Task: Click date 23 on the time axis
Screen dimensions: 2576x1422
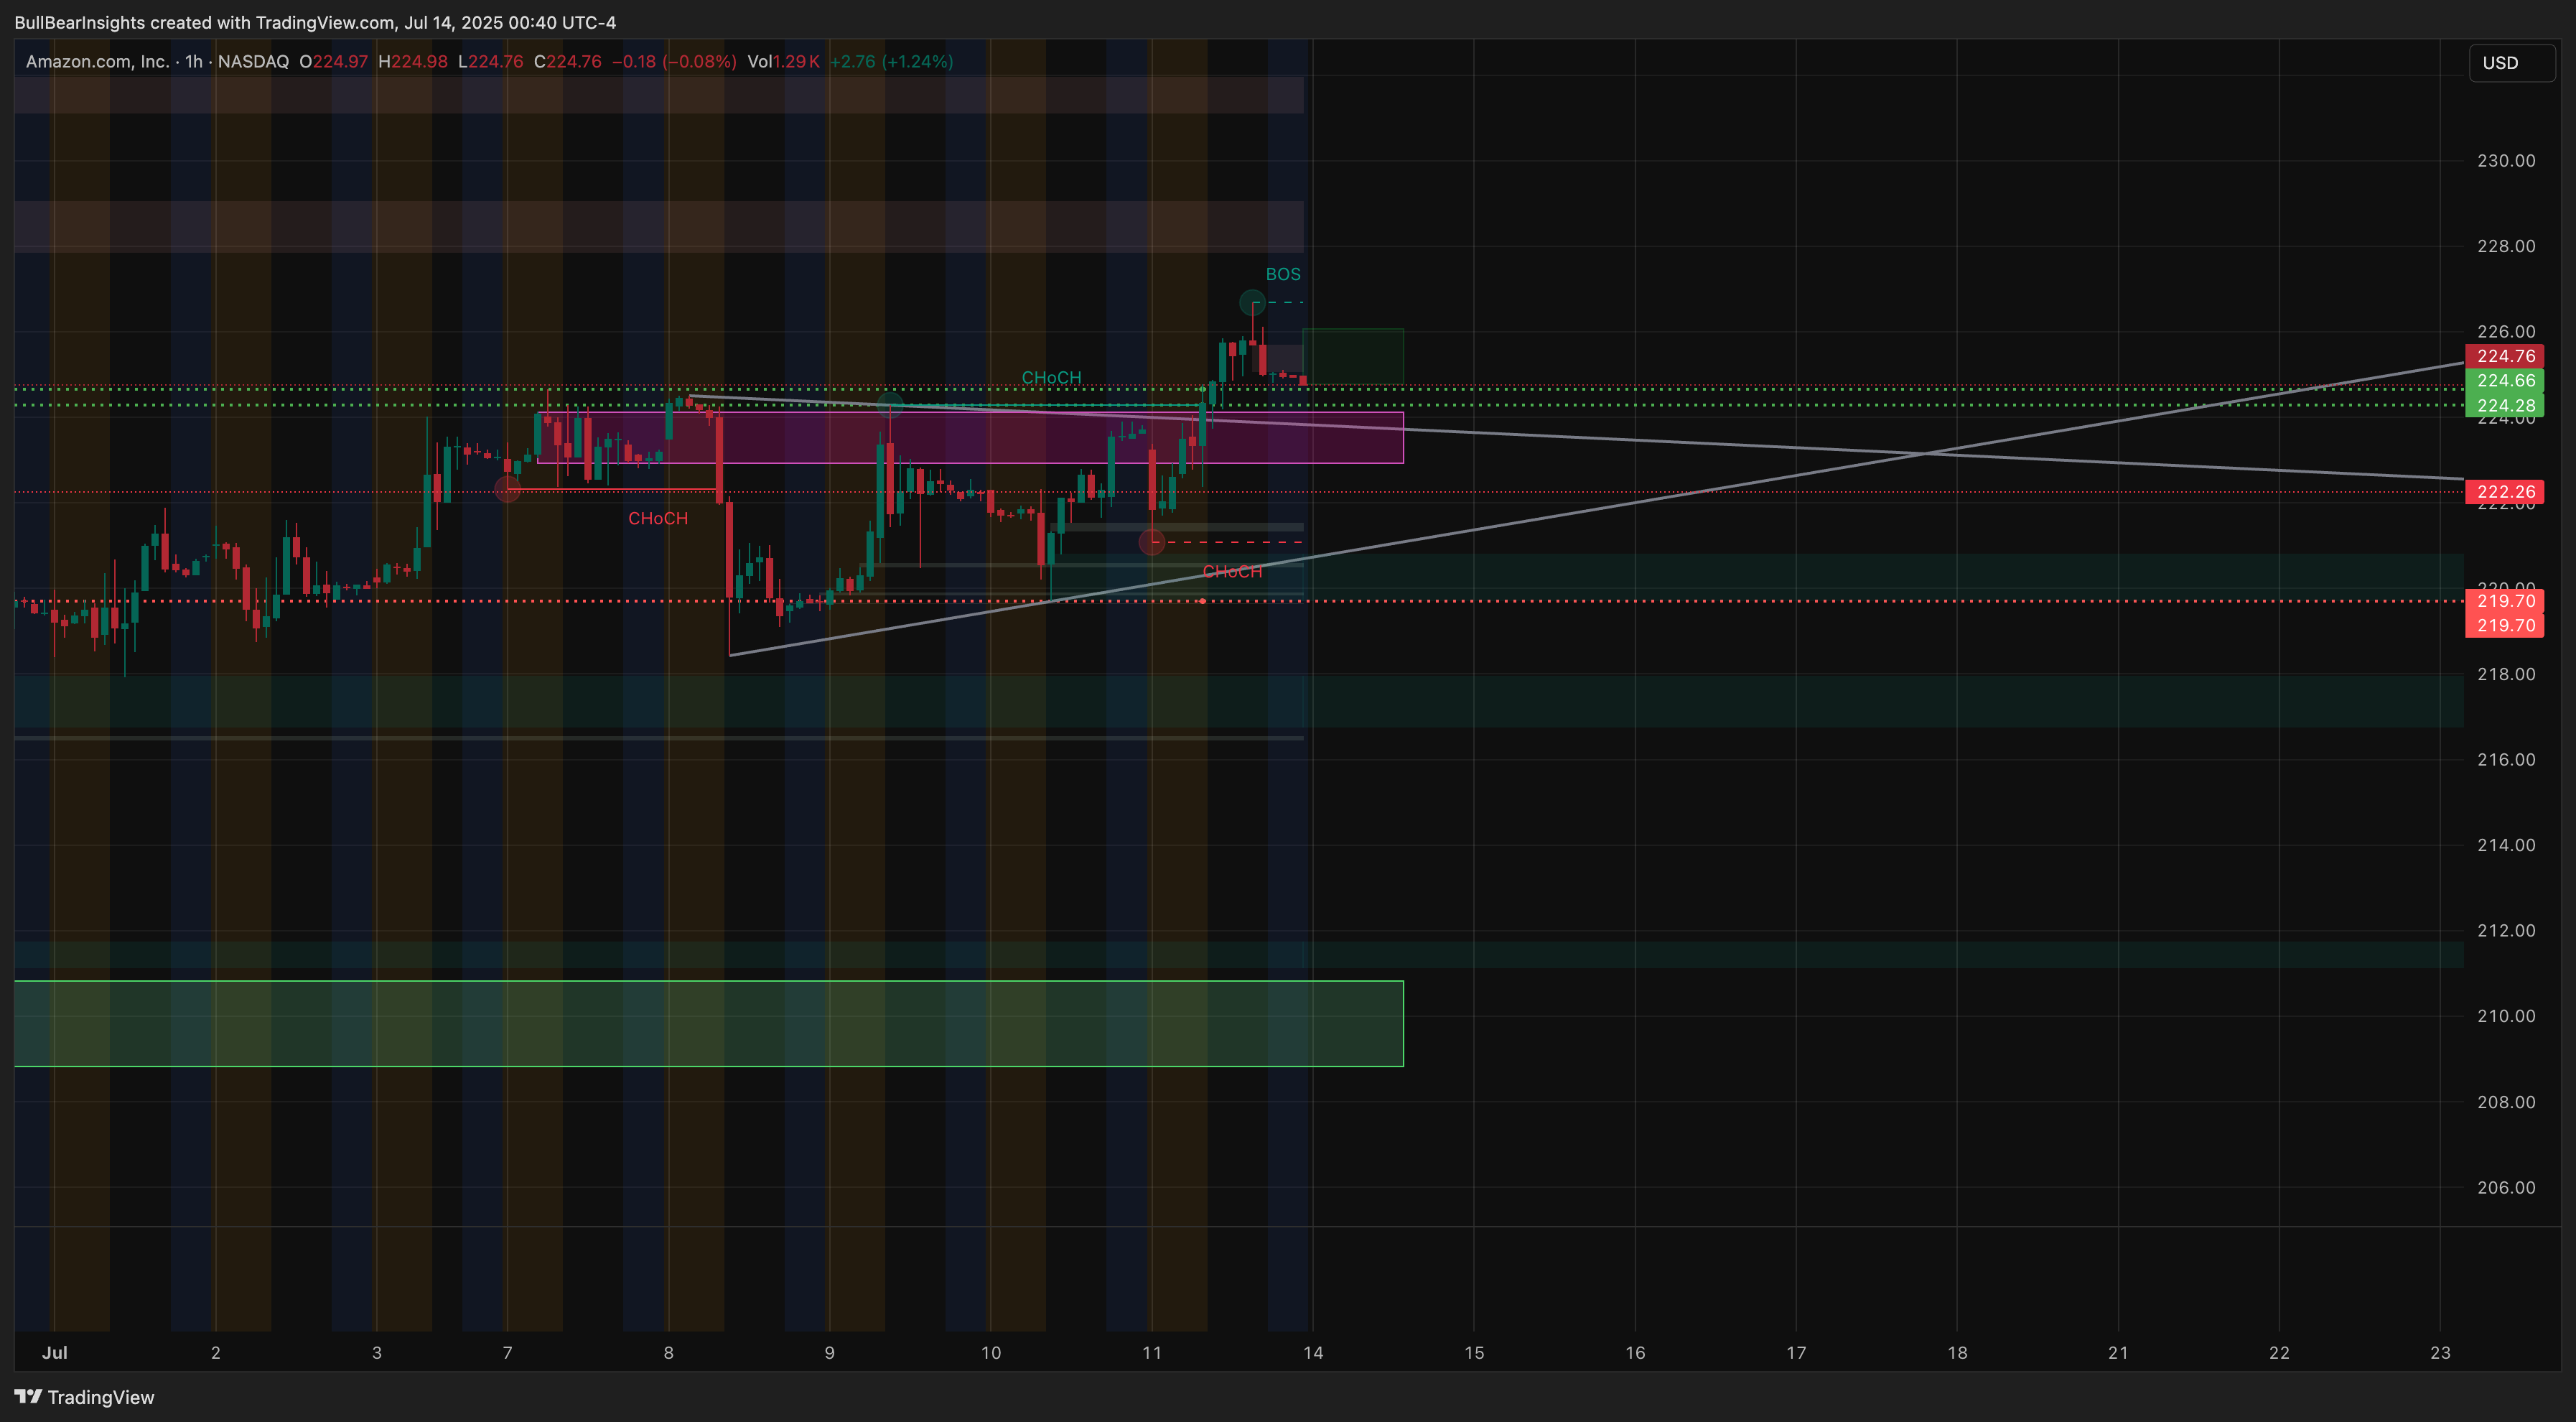Action: click(x=2440, y=1352)
